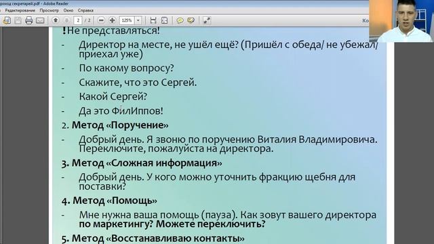
Task: Click the heading Метод «Восстанавливаю контакты»
Action: (x=158, y=239)
